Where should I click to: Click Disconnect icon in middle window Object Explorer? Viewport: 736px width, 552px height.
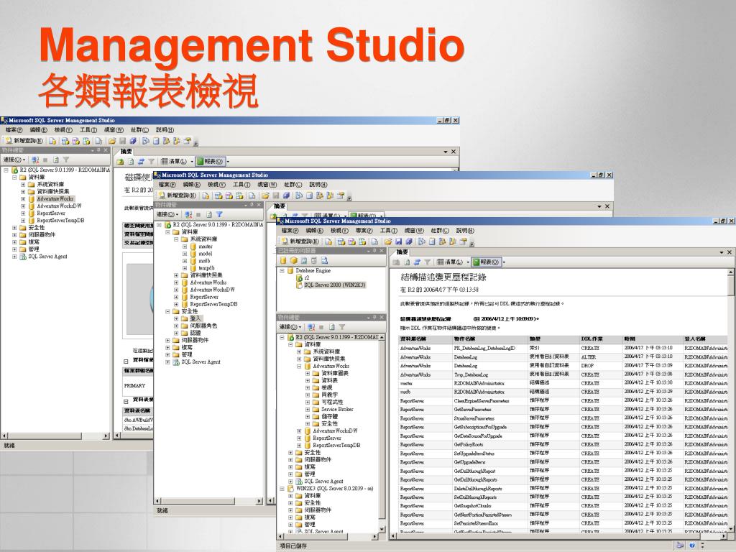click(188, 214)
